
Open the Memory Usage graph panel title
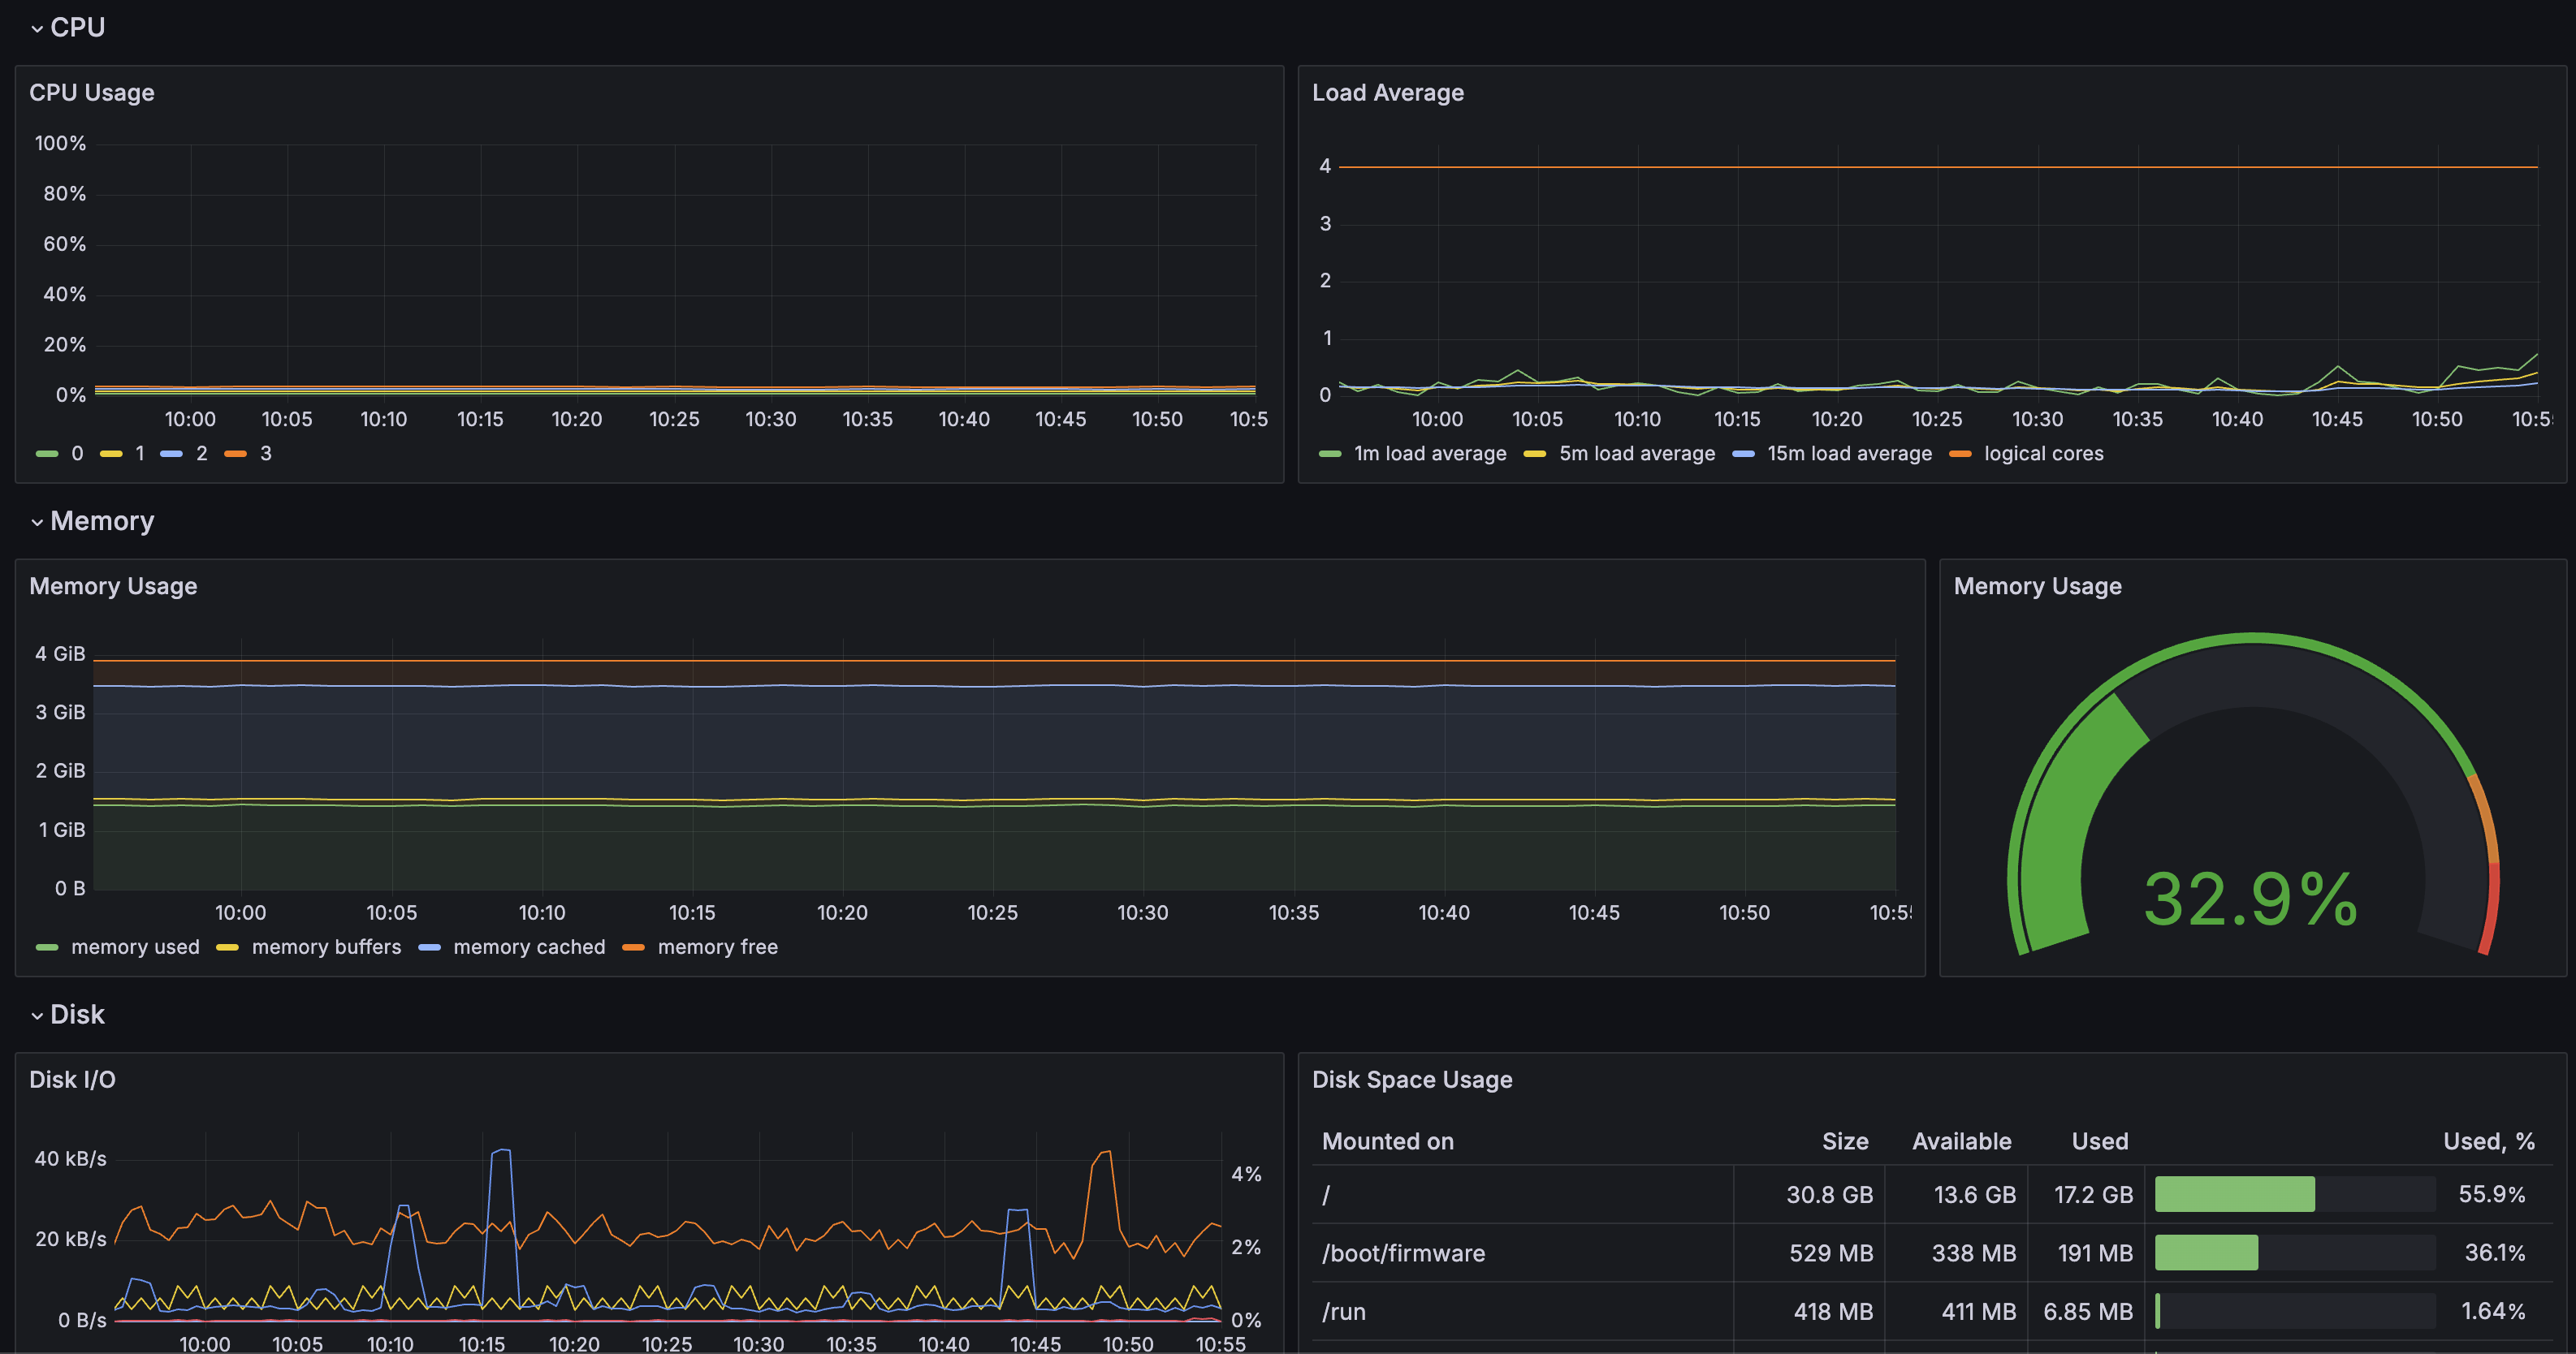[113, 587]
